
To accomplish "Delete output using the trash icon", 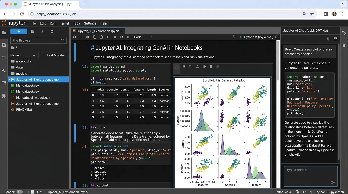I will (211, 67).
